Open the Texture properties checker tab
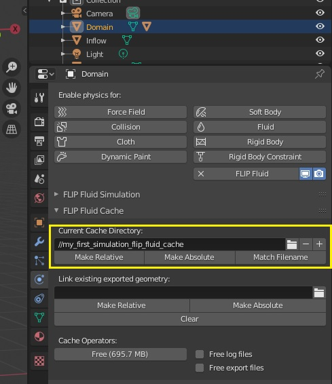332x384 pixels. pos(39,361)
